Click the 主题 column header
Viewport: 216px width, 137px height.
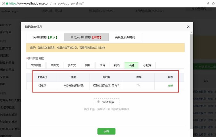tap(74, 77)
